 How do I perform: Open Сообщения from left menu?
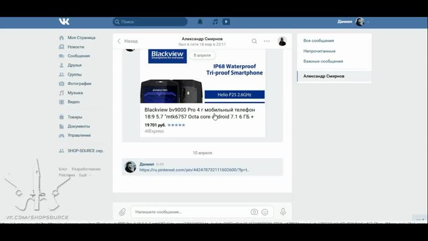(x=79, y=56)
